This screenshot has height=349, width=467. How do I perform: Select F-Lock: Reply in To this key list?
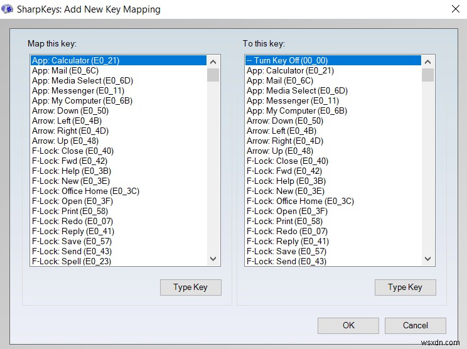pos(333,242)
